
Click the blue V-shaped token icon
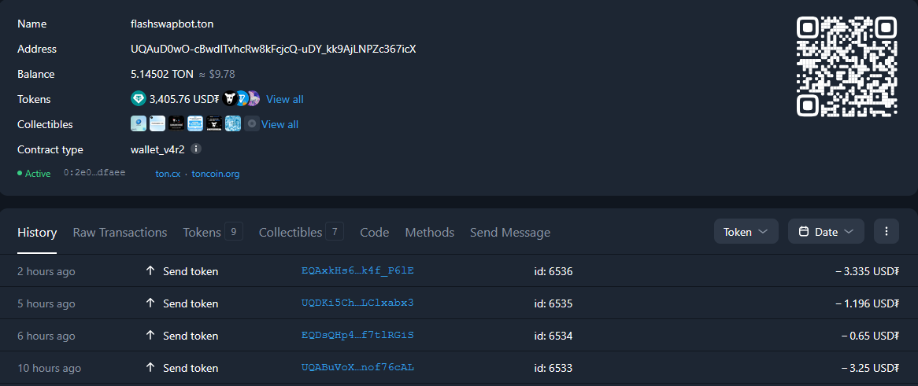[x=242, y=98]
